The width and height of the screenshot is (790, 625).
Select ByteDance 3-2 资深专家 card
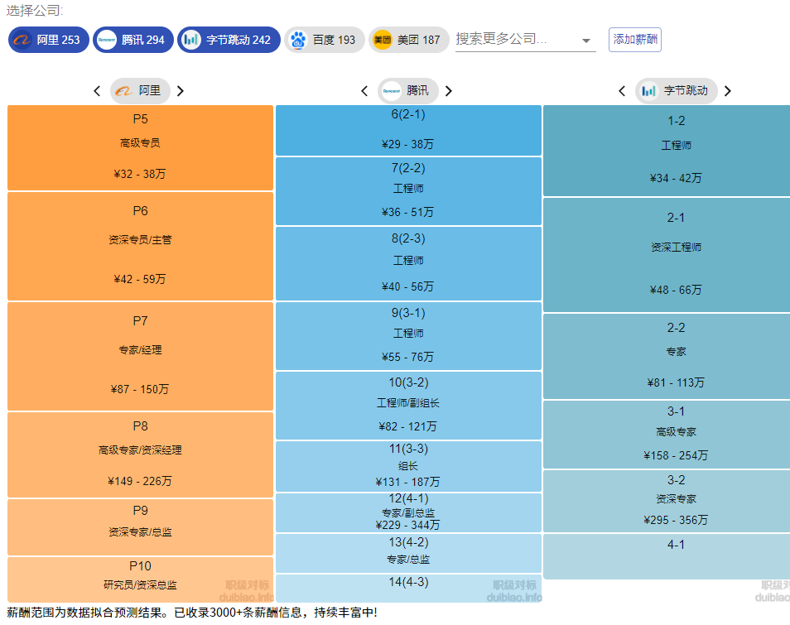pyautogui.click(x=667, y=501)
